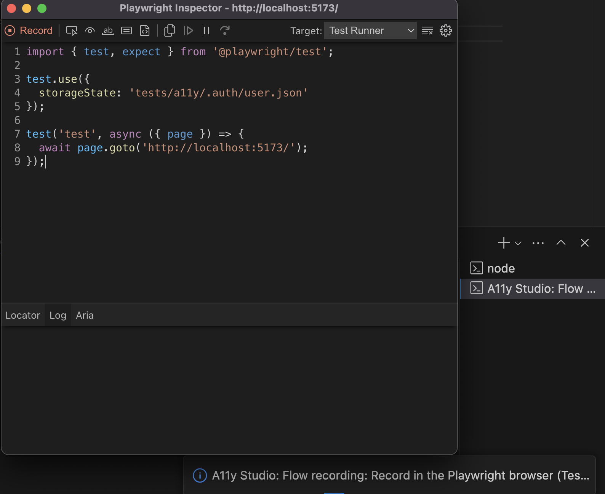Activate the Pick locator tool
The image size is (605, 494).
72,30
